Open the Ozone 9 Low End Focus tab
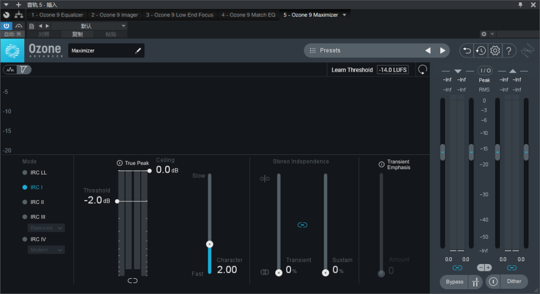540x294 pixels. pos(179,15)
